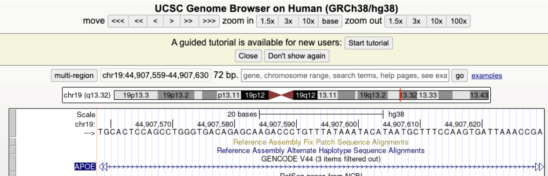Image resolution: width=548 pixels, height=176 pixels.
Task: Zoom out 100x
Action: (x=458, y=21)
